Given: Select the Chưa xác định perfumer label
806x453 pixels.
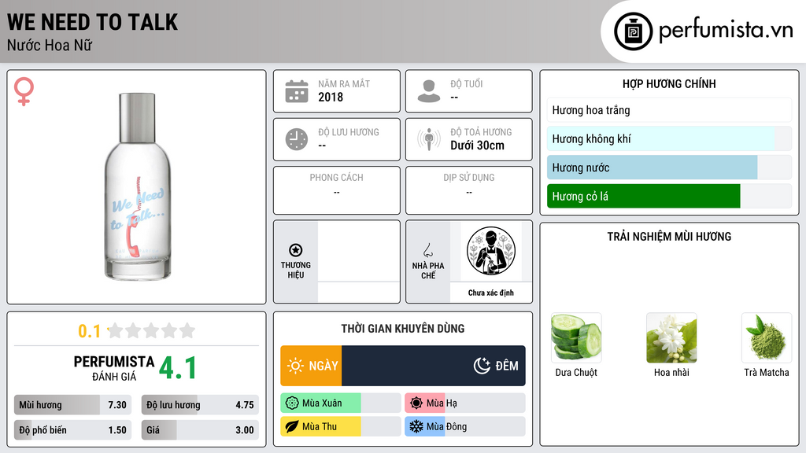Looking at the screenshot, I should coord(491,293).
